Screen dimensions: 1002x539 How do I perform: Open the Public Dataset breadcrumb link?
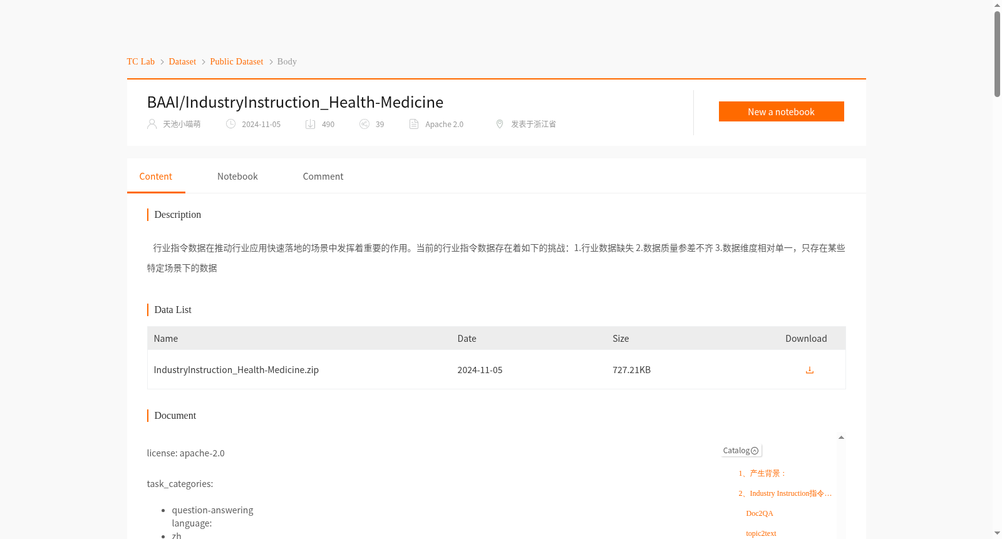[x=237, y=61]
